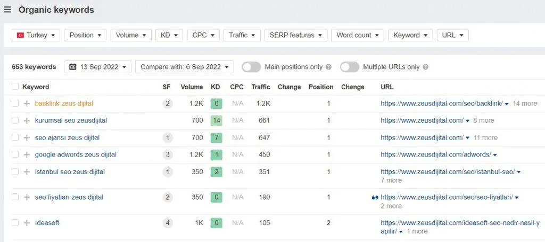Sort by Position column header
The image size is (545, 242).
pos(321,87)
